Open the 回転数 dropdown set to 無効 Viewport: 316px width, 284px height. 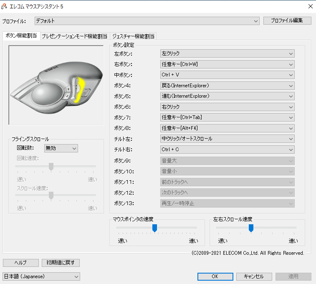pyautogui.click(x=61, y=148)
